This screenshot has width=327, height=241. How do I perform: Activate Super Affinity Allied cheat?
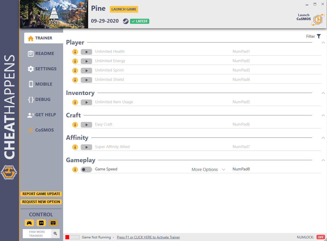86,147
